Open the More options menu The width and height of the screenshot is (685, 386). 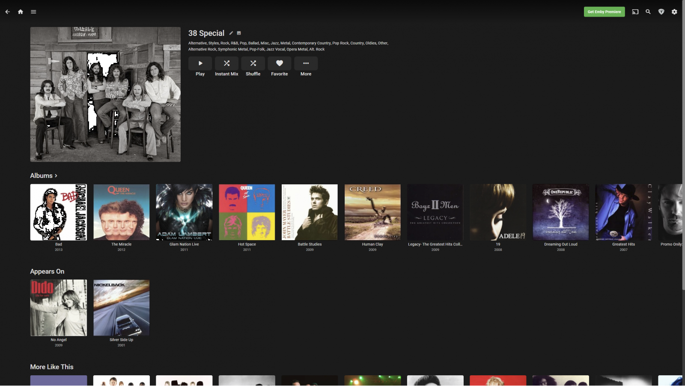(306, 63)
